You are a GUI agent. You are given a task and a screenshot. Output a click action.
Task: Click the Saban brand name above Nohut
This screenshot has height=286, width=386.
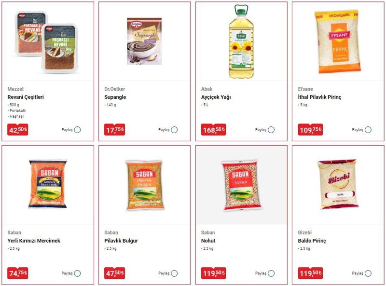pyautogui.click(x=208, y=232)
